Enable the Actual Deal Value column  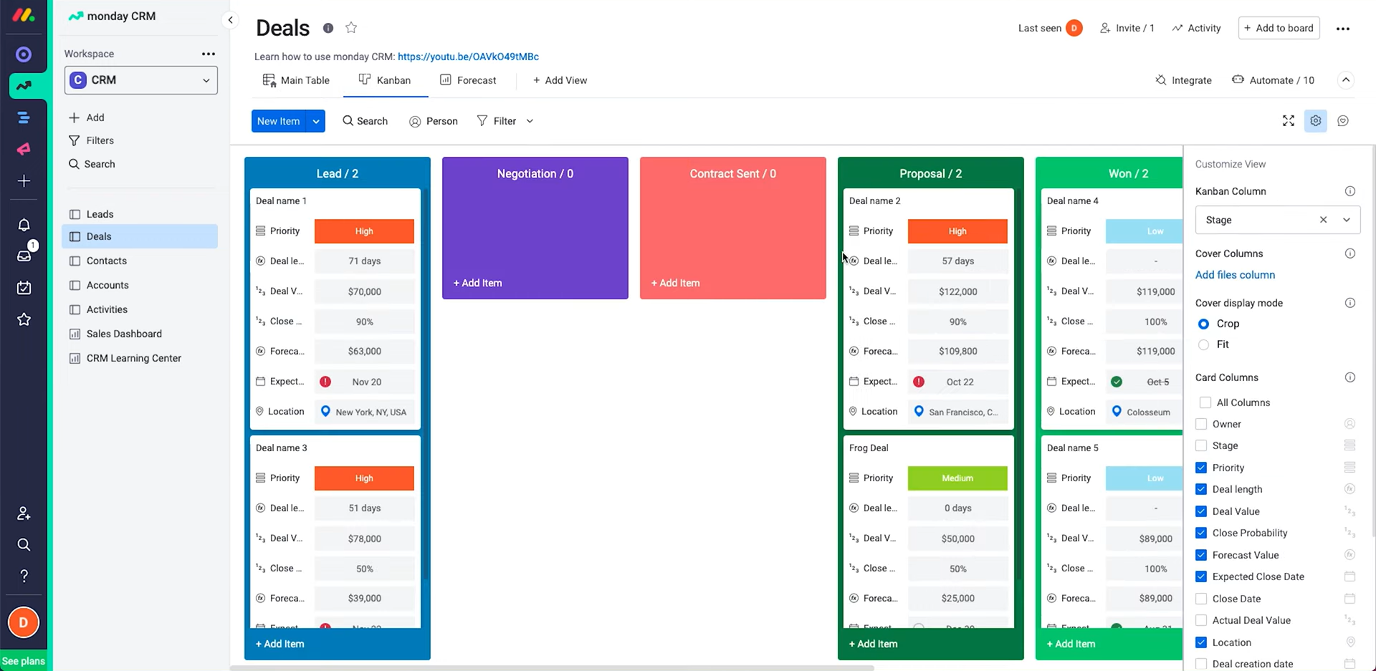click(1201, 620)
